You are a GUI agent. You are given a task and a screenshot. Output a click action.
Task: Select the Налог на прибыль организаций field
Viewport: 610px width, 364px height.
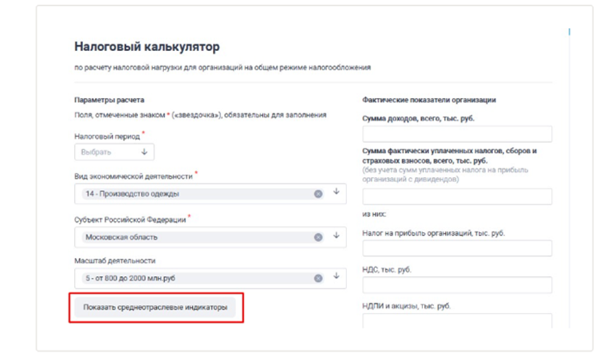point(457,248)
